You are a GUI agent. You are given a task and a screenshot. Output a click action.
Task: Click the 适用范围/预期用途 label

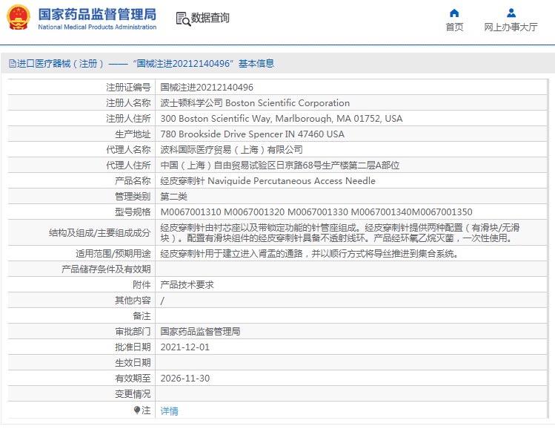[x=113, y=254]
